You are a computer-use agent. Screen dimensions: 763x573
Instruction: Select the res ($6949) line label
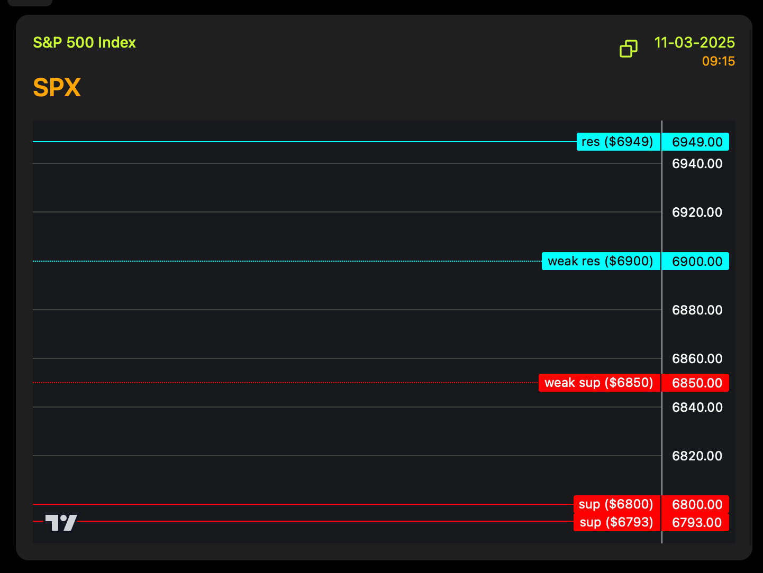[618, 142]
